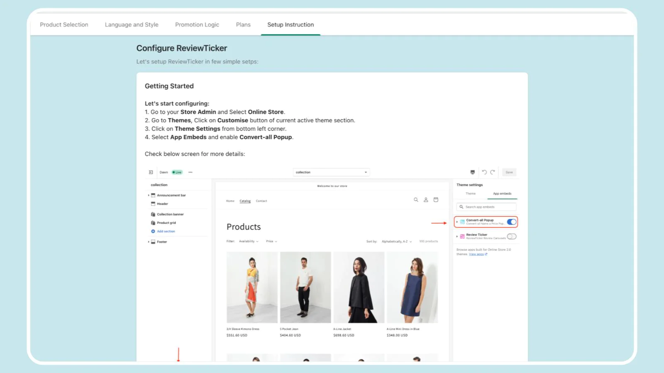This screenshot has width=664, height=373.
Task: Click the store account person icon
Action: (426, 200)
